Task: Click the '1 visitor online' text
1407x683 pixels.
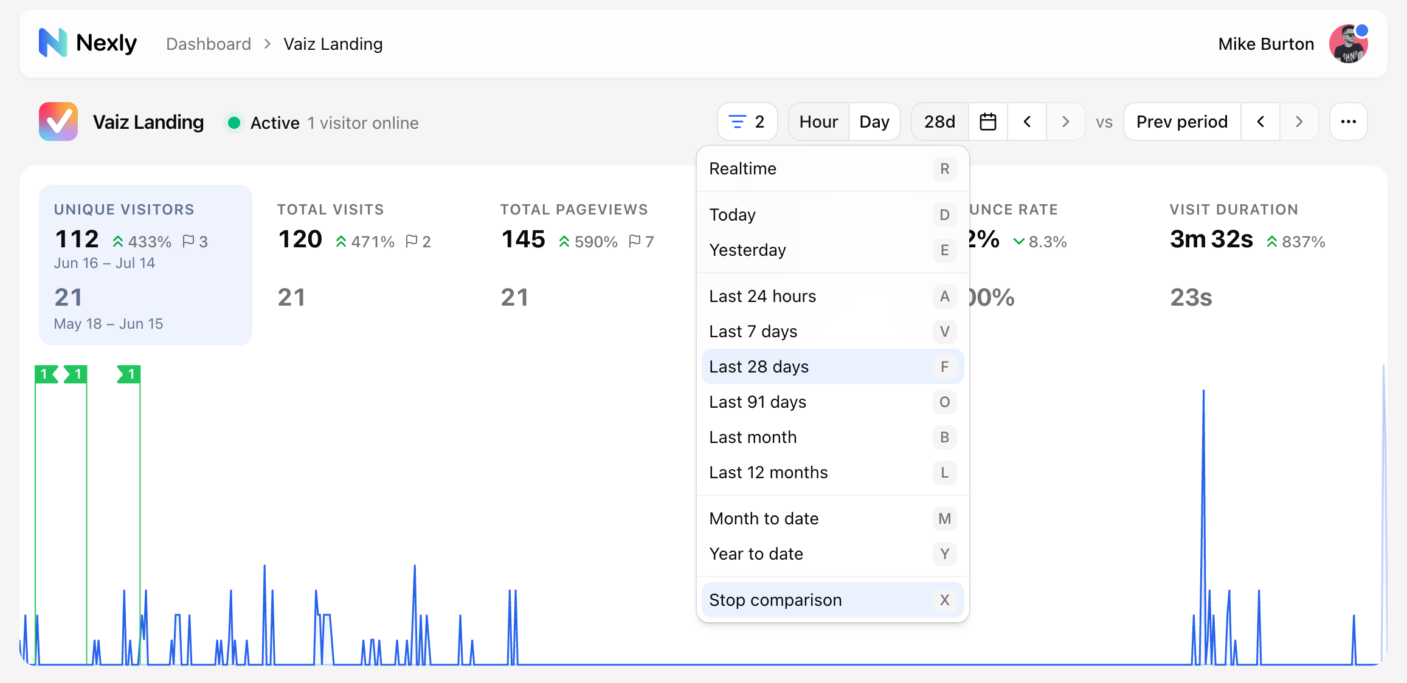Action: 363,123
